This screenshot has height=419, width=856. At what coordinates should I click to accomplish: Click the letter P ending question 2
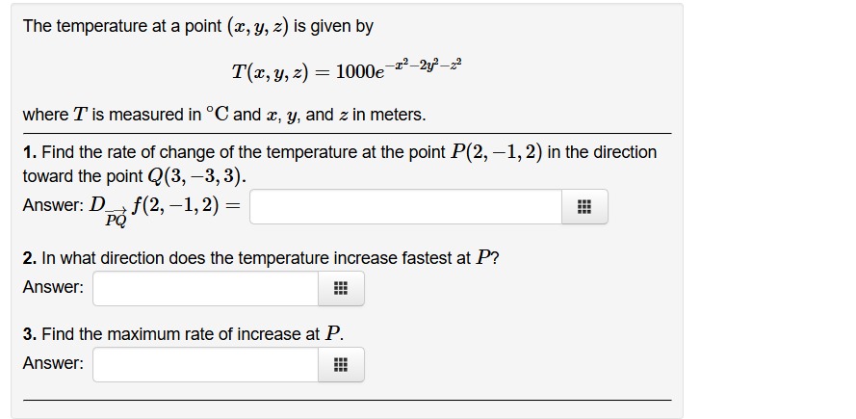[482, 258]
